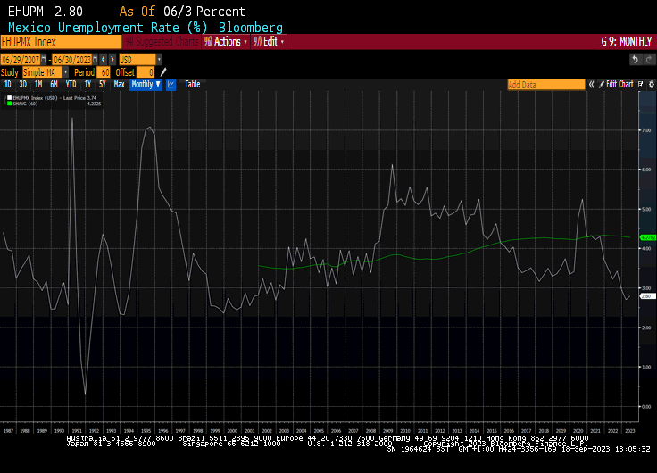Step date range forward with right arrow
Screen dimensions: 657x473
click(114, 59)
